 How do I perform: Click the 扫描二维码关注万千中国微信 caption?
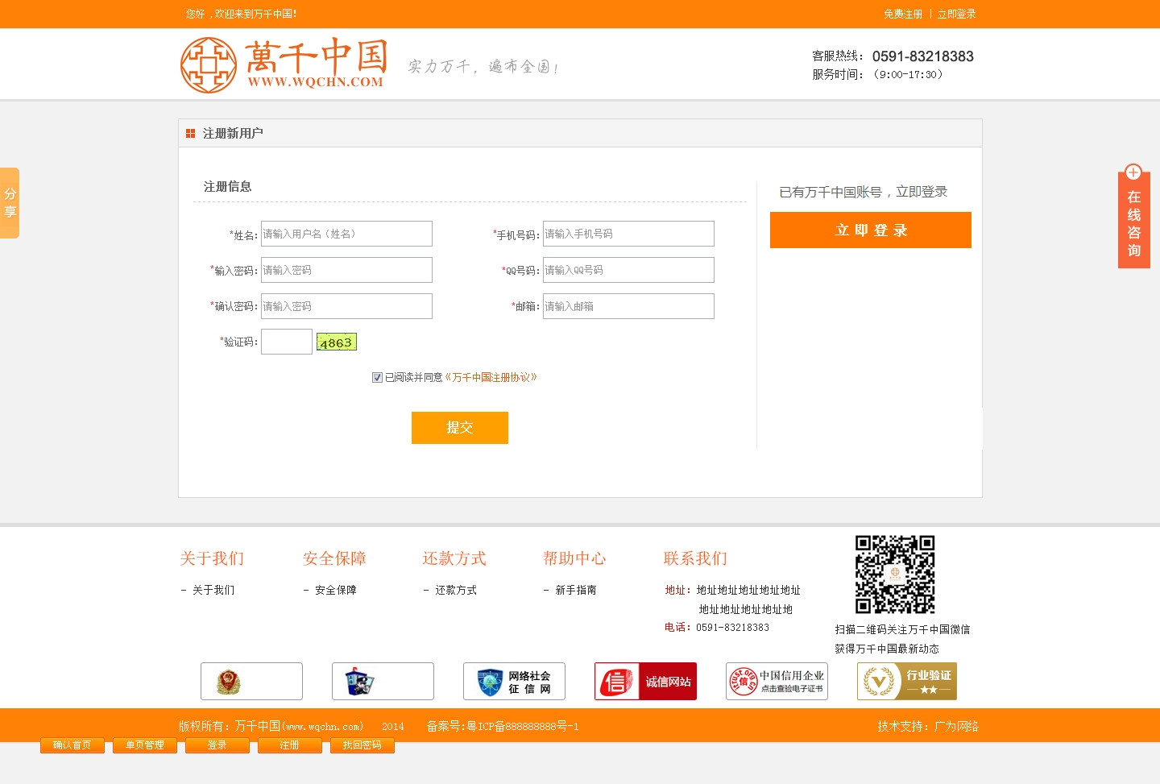point(902,629)
